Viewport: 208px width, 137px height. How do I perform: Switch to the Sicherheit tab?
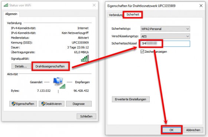(x=133, y=14)
